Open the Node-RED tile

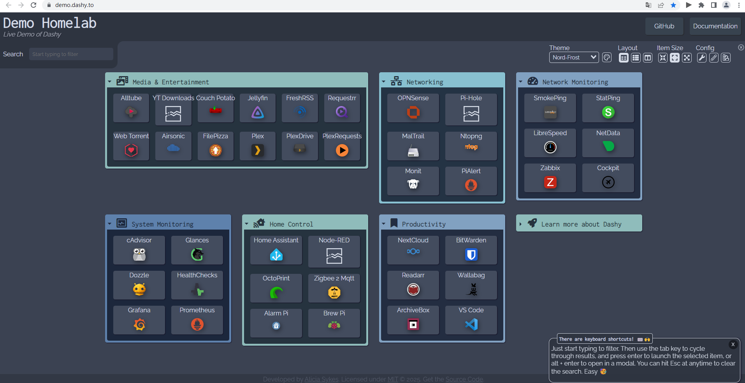click(x=334, y=251)
